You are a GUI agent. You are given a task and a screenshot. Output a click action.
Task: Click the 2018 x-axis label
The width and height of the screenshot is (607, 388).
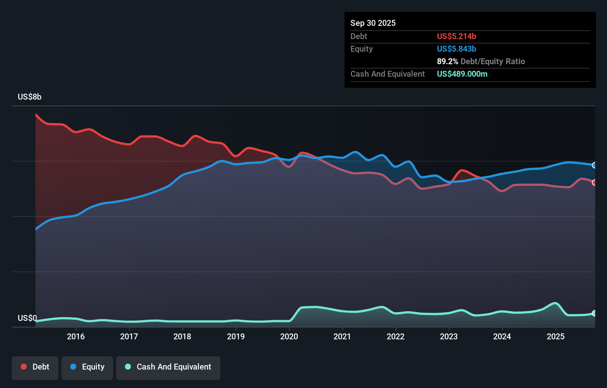182,336
